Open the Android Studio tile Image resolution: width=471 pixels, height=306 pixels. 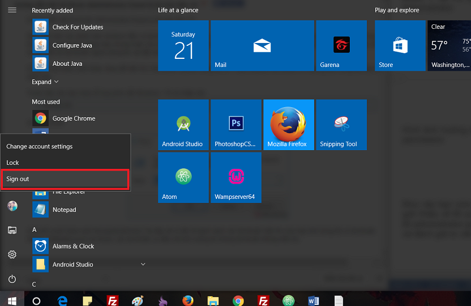pos(183,125)
